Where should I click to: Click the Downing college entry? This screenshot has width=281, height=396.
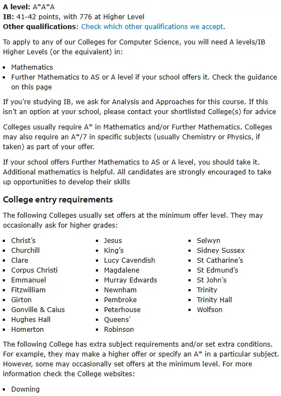[x=25, y=389]
